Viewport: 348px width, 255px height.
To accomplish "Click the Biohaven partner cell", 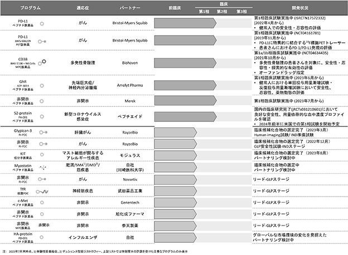I will (130, 63).
